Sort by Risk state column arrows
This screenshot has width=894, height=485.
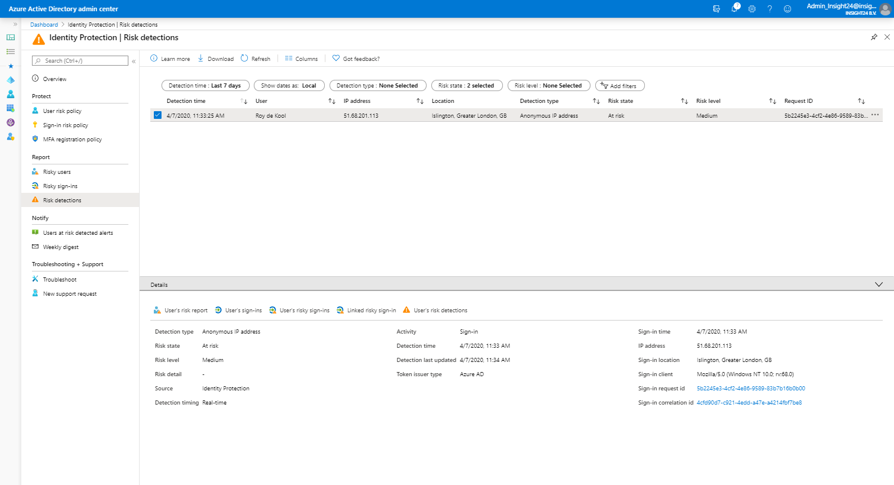685,101
